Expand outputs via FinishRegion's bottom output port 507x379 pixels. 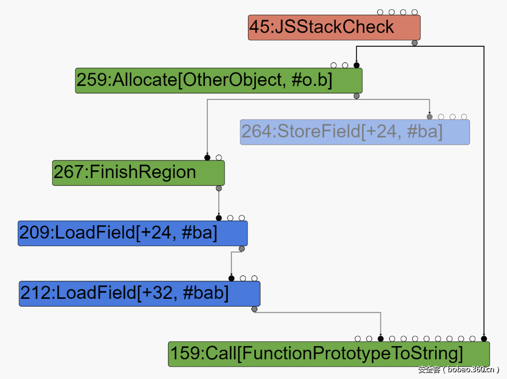point(219,188)
